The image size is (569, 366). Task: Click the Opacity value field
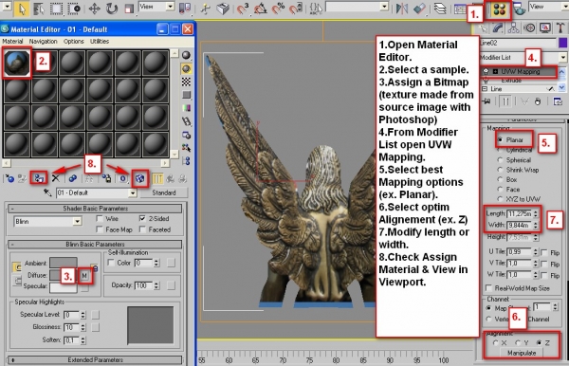pyautogui.click(x=143, y=285)
